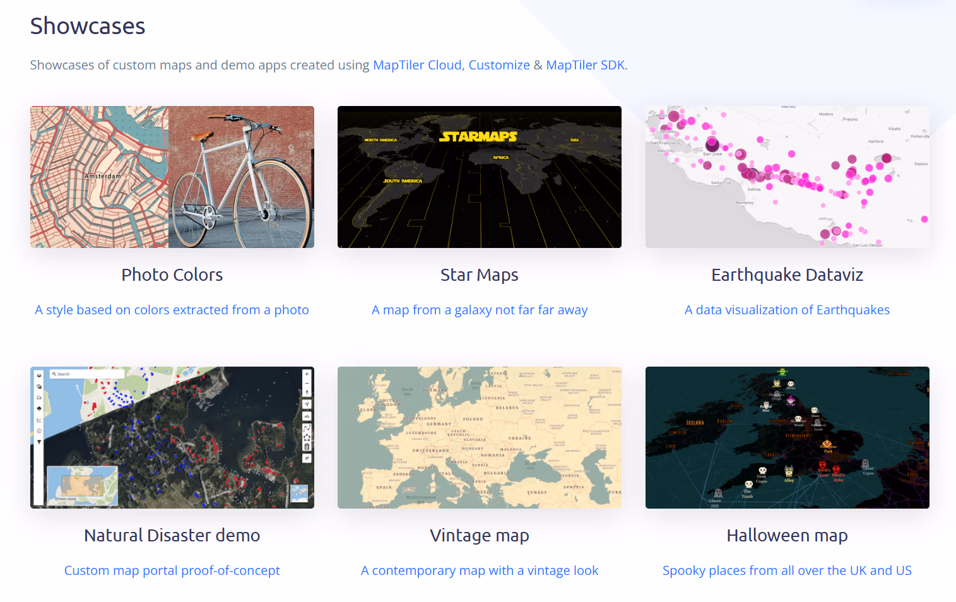Open the Halloween map thumbnail
The width and height of the screenshot is (956, 602).
788,437
